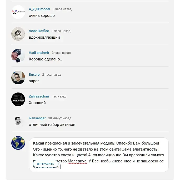Click the A_Z_3Dmodel profile avatar
Image resolution: width=180 pixels, height=180 pixels.
18,12
